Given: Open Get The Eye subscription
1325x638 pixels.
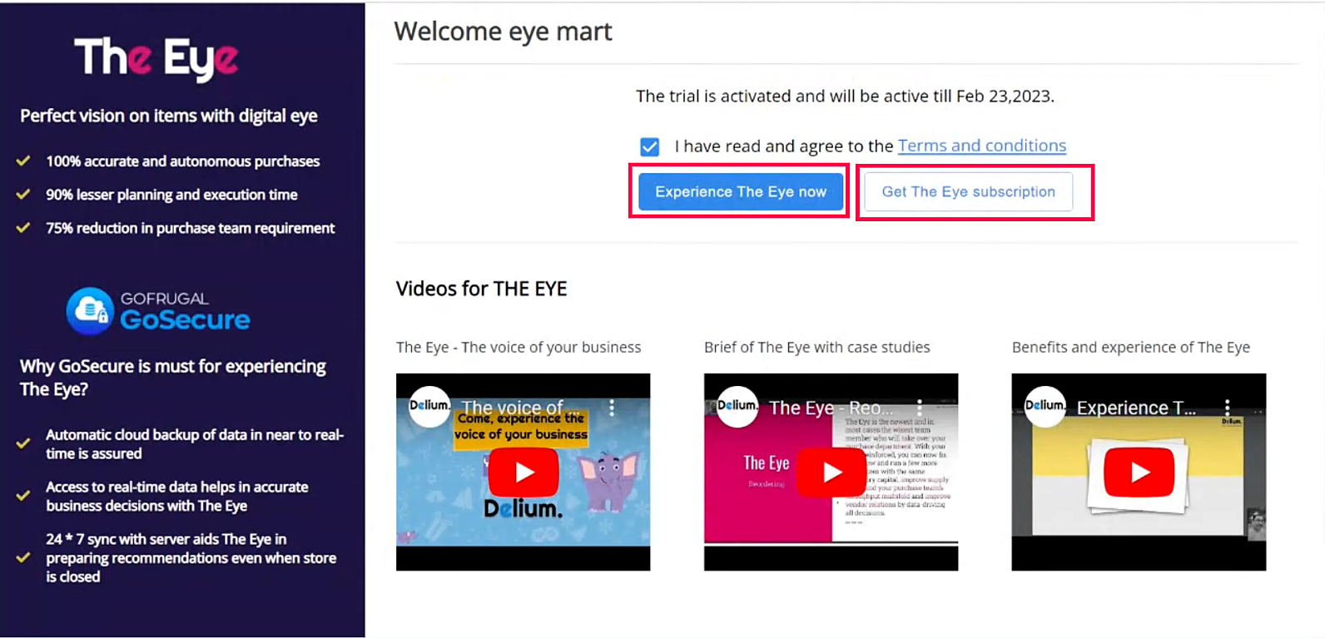Looking at the screenshot, I should 968,191.
